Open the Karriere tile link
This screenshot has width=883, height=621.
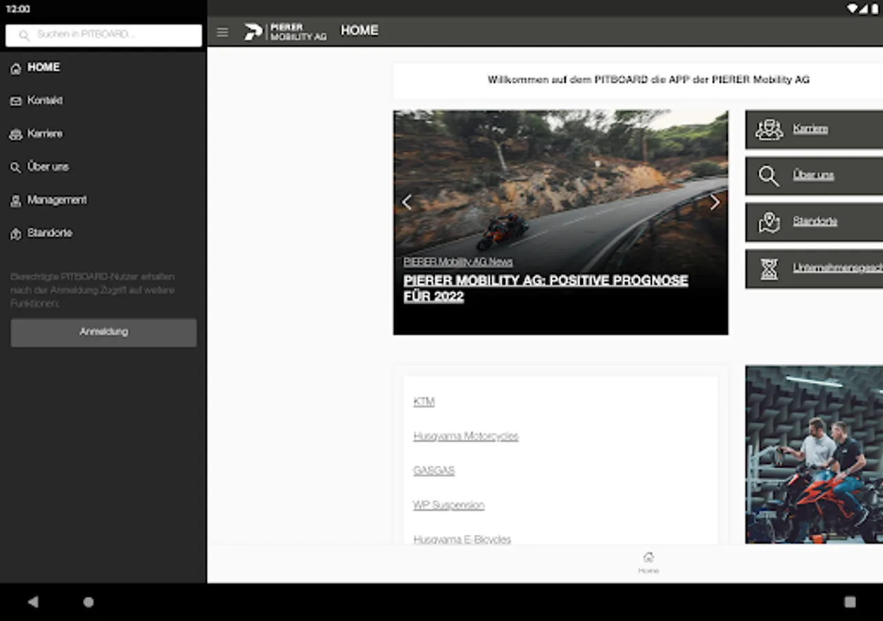tap(811, 129)
